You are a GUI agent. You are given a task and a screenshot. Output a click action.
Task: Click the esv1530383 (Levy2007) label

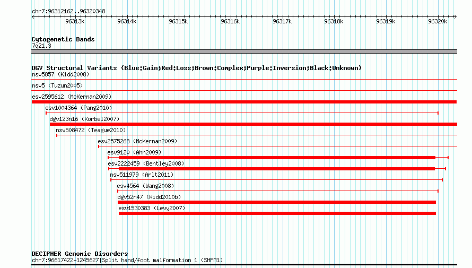tap(152, 208)
